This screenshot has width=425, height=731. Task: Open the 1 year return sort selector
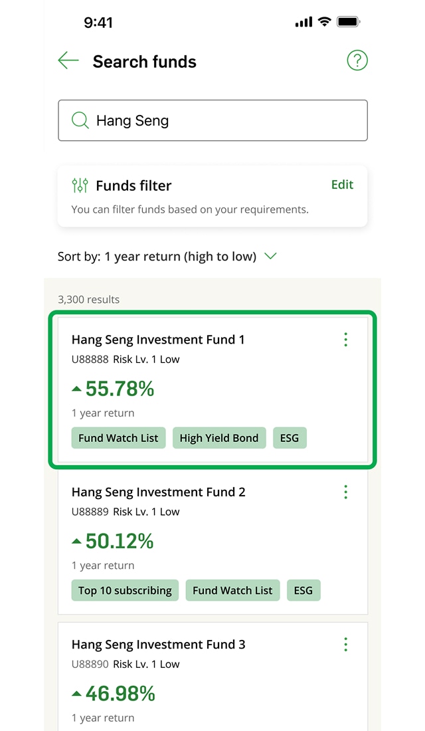click(179, 257)
